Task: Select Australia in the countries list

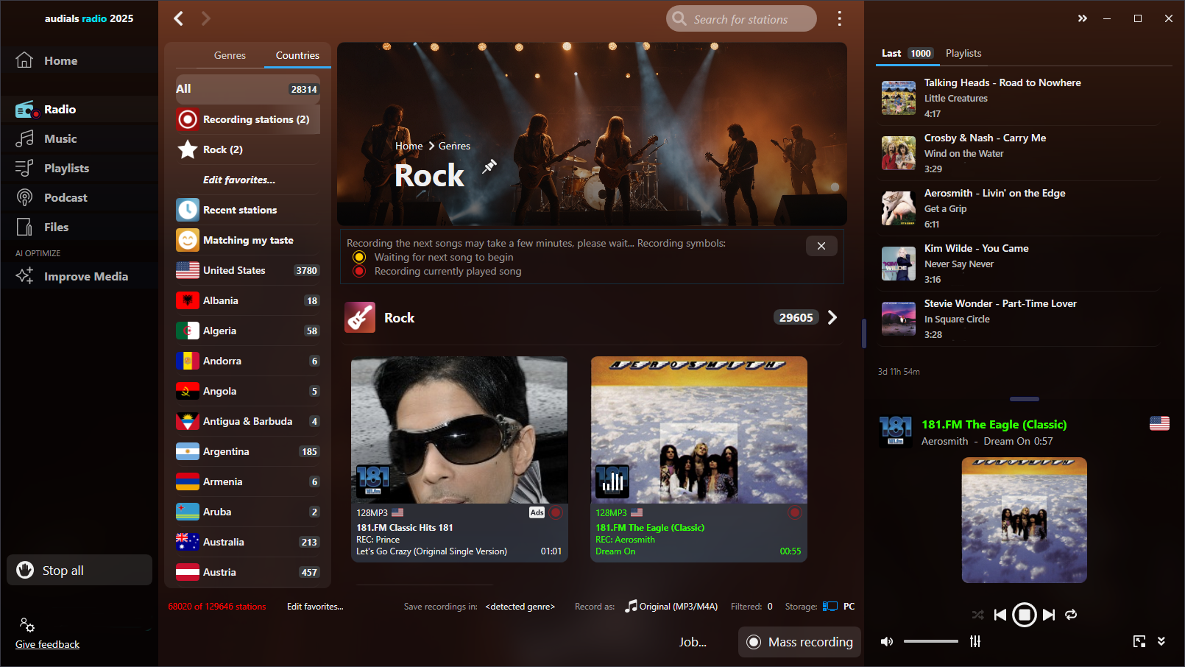Action: pos(248,542)
